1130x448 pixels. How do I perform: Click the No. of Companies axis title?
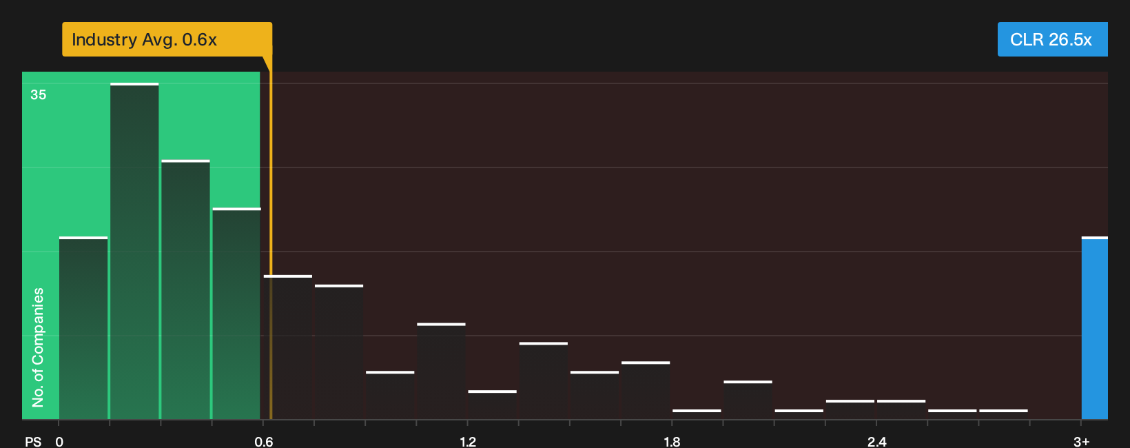[38, 347]
